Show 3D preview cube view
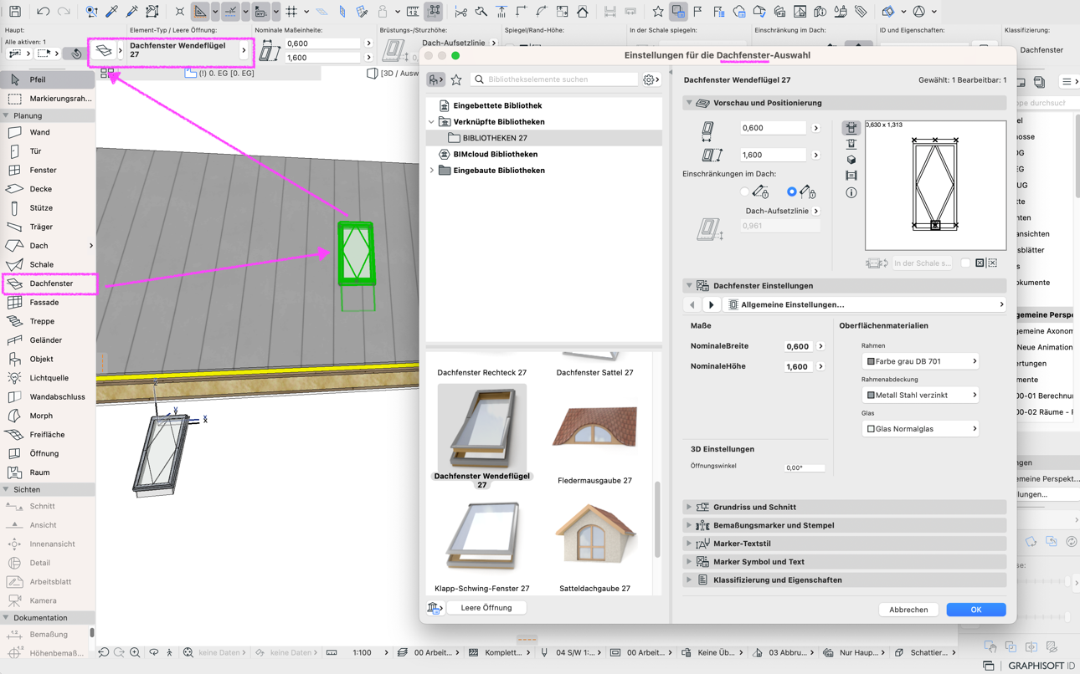Viewport: 1080px width, 674px height. (x=851, y=160)
